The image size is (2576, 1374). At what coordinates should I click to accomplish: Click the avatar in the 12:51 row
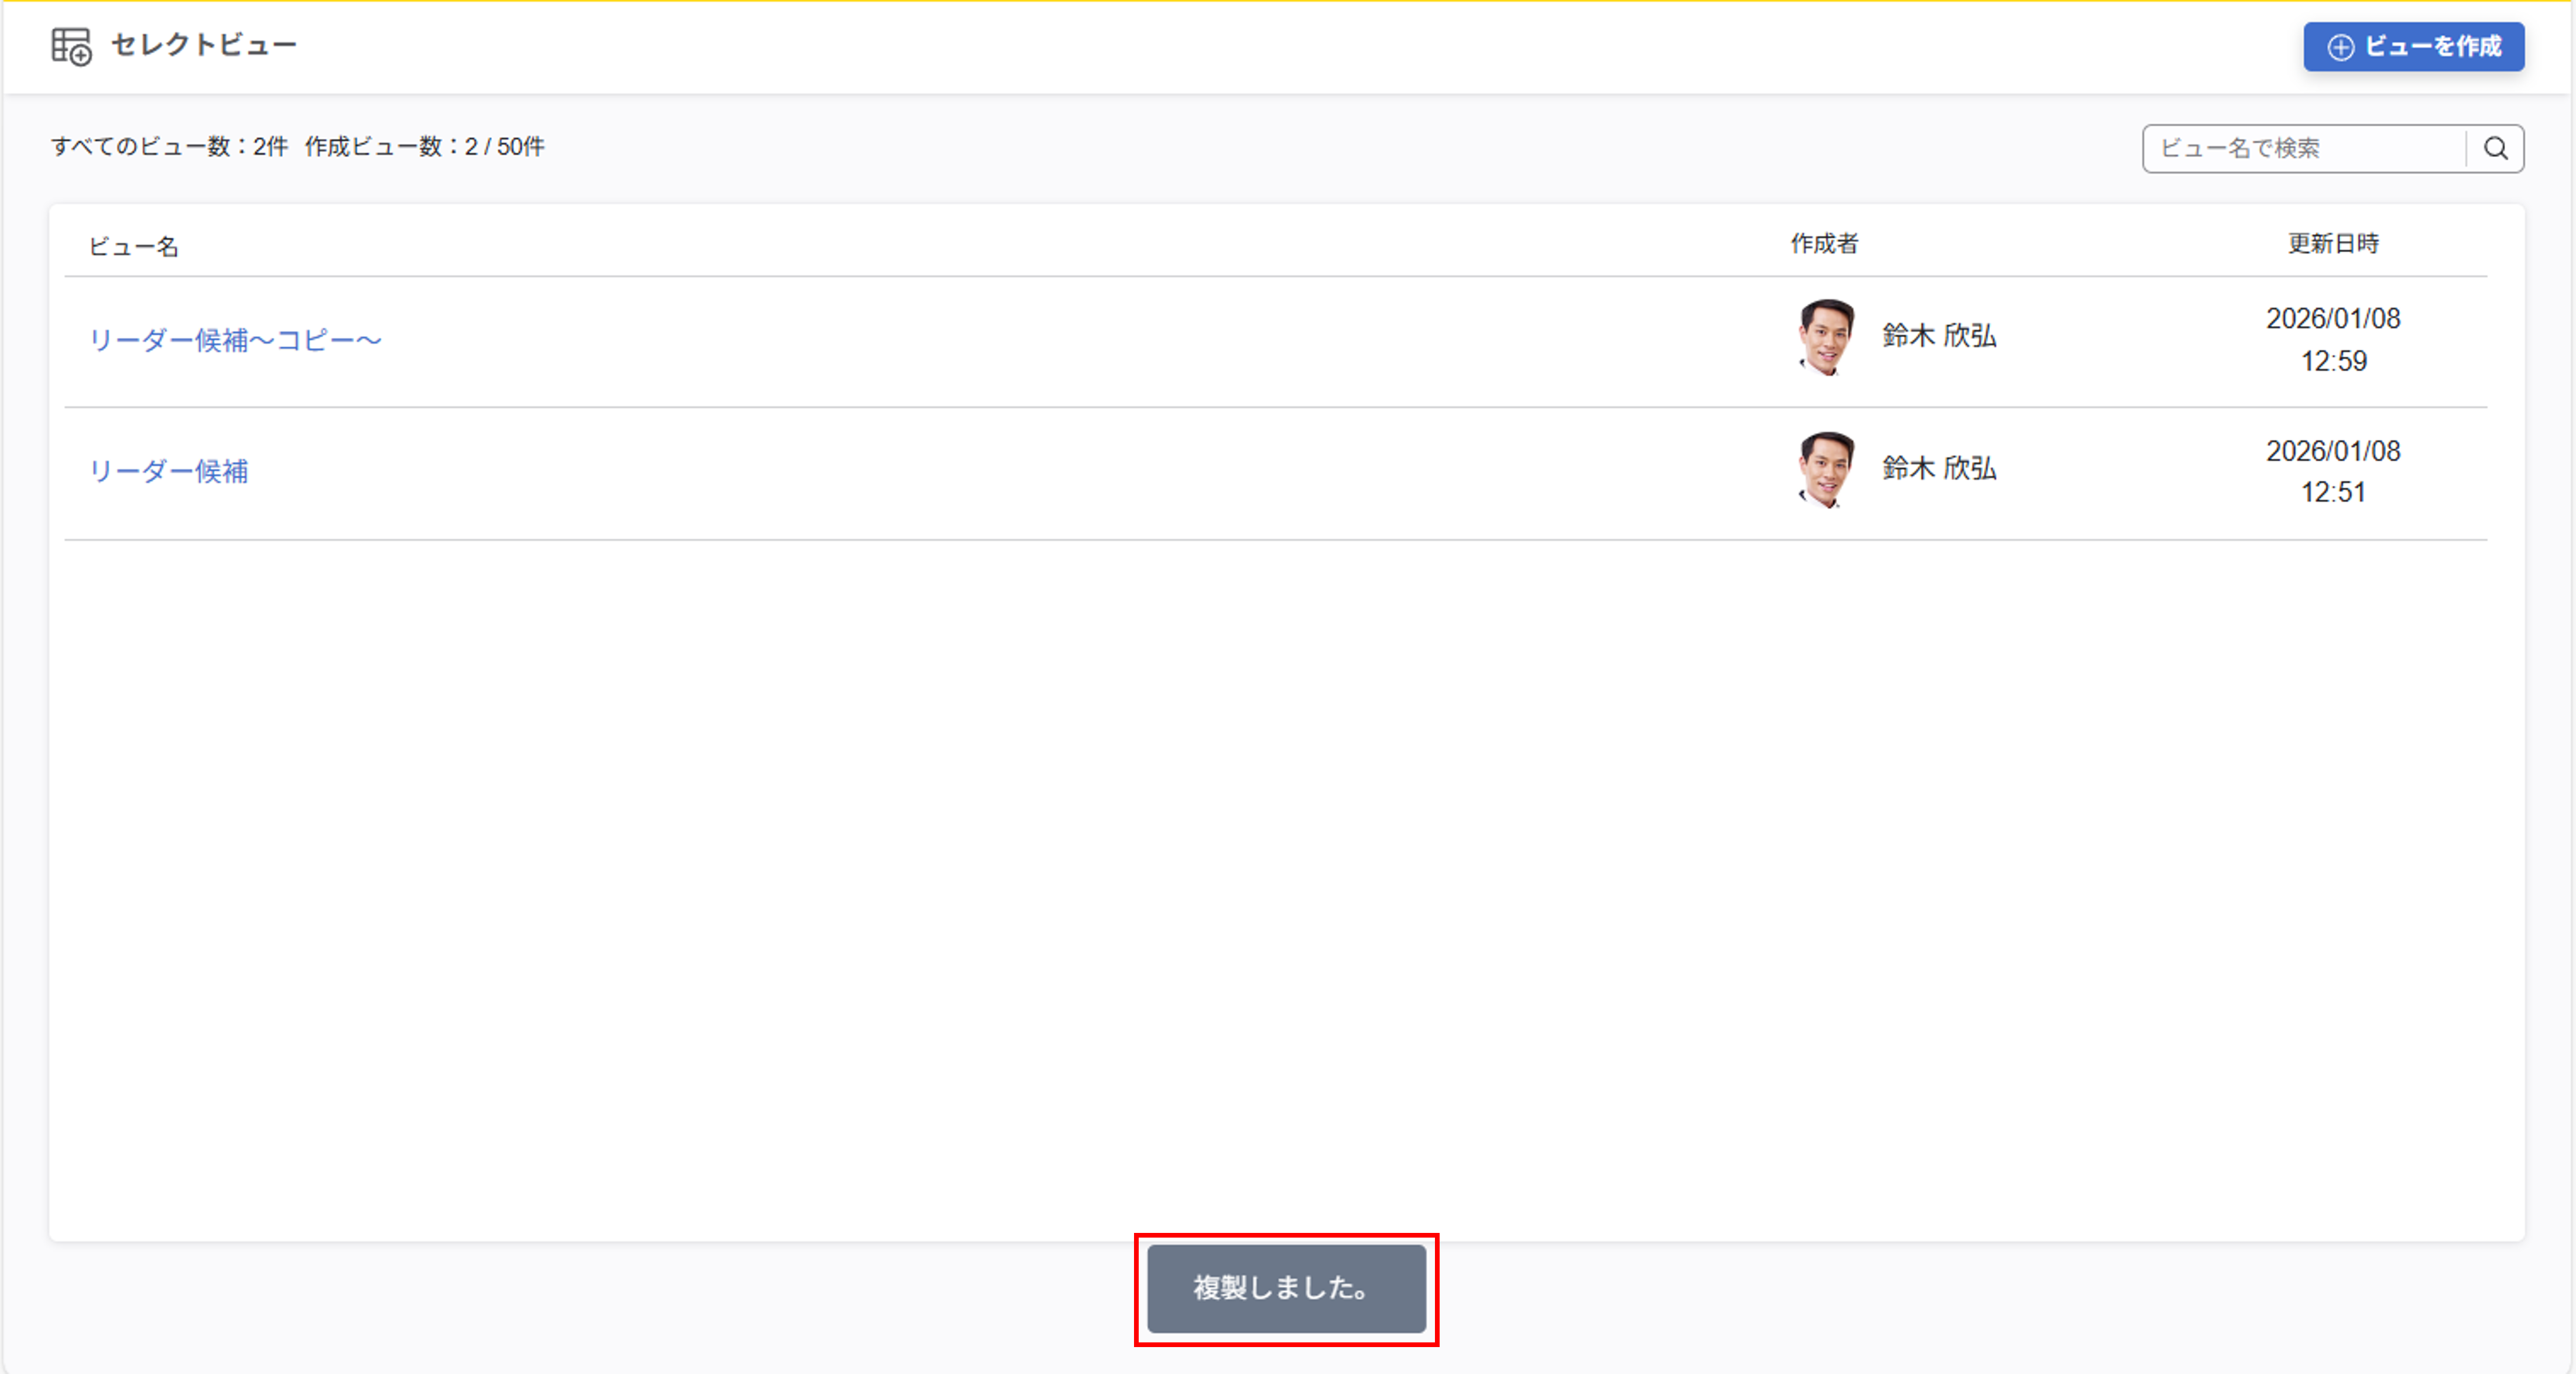1826,470
